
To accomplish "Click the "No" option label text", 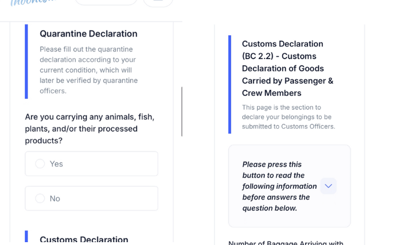I will pyautogui.click(x=55, y=198).
